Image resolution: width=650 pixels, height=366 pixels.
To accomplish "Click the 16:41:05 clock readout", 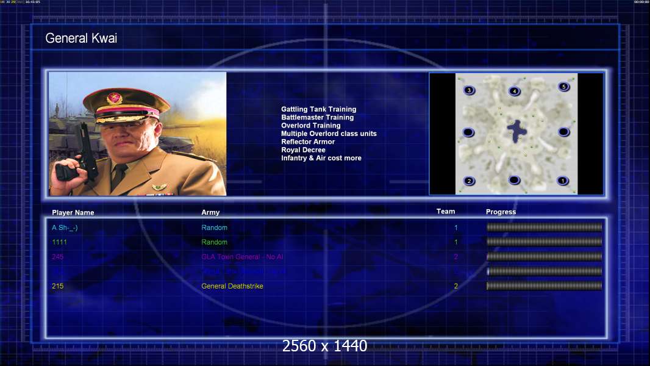I will click(33, 2).
